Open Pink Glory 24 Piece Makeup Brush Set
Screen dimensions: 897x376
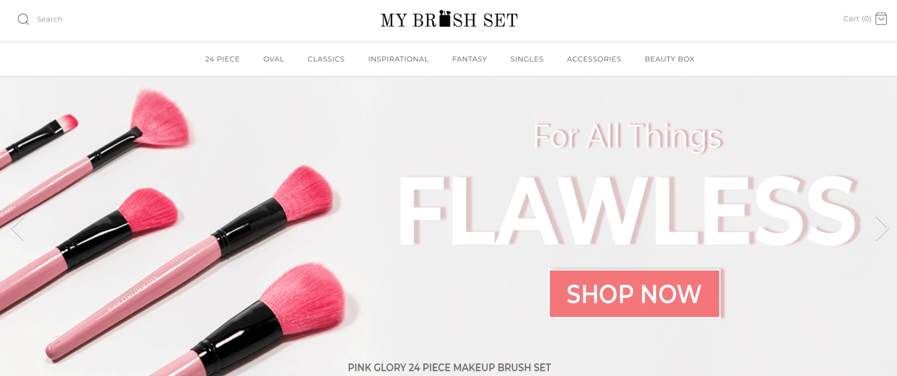pos(449,368)
